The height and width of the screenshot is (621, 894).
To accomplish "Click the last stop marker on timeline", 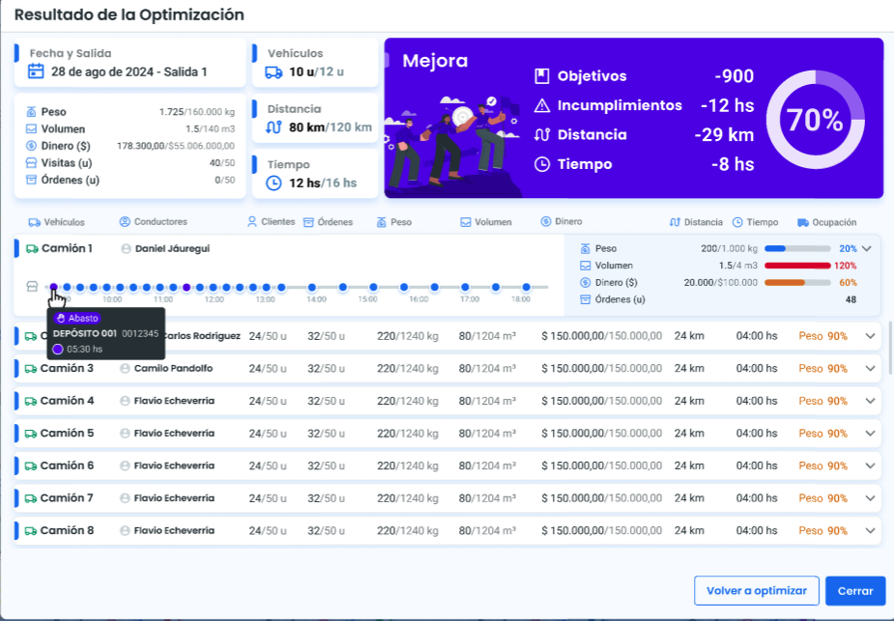I will click(x=527, y=287).
